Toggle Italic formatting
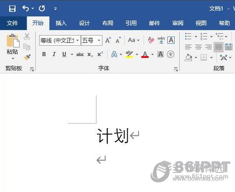The image size is (235, 192). point(54,54)
